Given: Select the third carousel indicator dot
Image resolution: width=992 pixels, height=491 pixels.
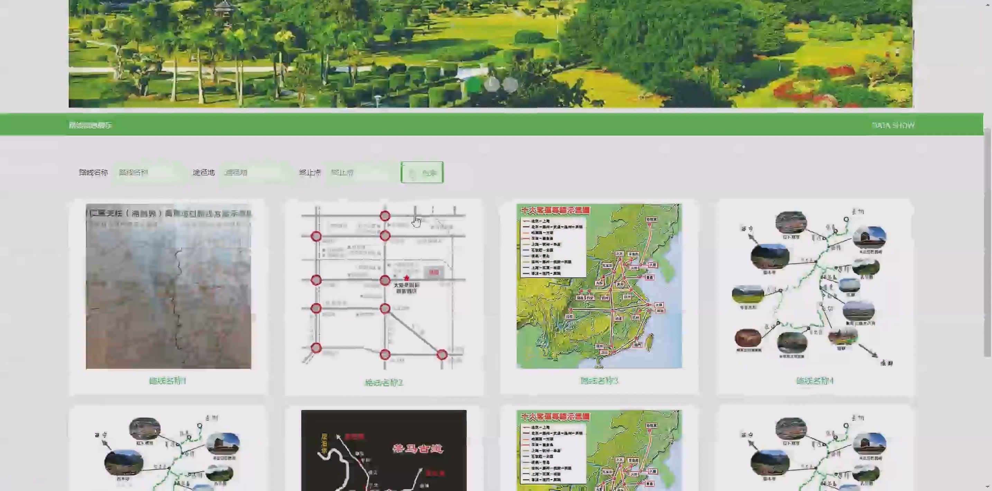Looking at the screenshot, I should 510,85.
